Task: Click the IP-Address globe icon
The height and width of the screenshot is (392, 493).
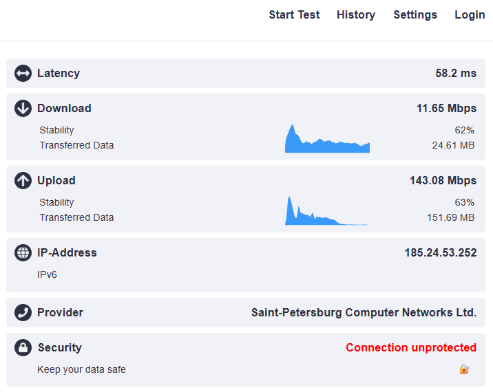Action: coord(23,252)
